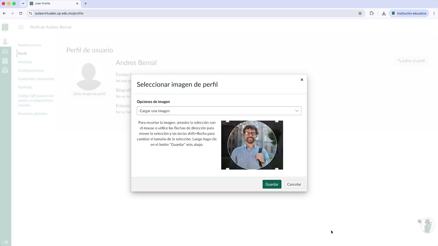The image size is (438, 246).
Task: Click Perfil de Andres Bernal breadcrumb
Action: coord(51,27)
